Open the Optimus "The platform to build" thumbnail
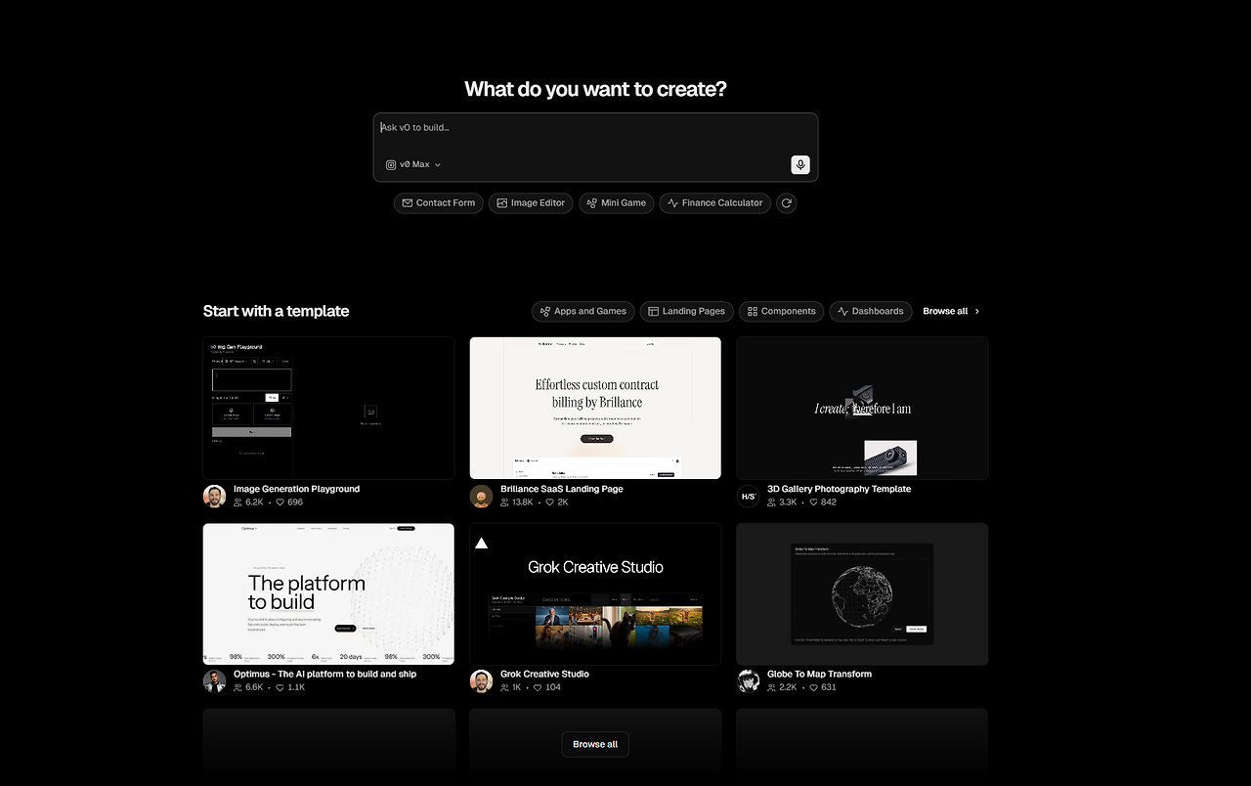The height and width of the screenshot is (786, 1251). (x=328, y=594)
